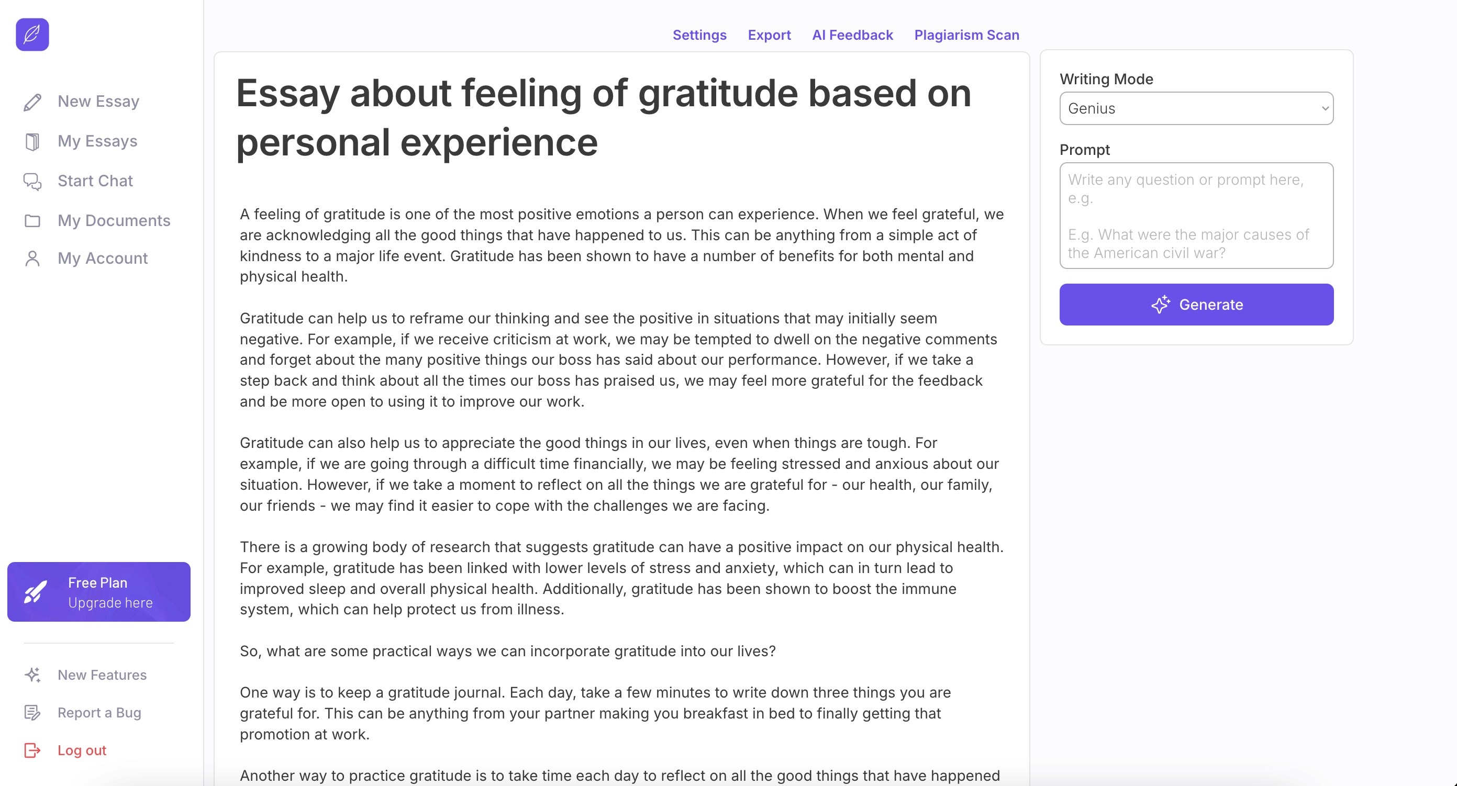The height and width of the screenshot is (786, 1457).
Task: Click the chat bubbles icon for Start Chat
Action: (32, 181)
